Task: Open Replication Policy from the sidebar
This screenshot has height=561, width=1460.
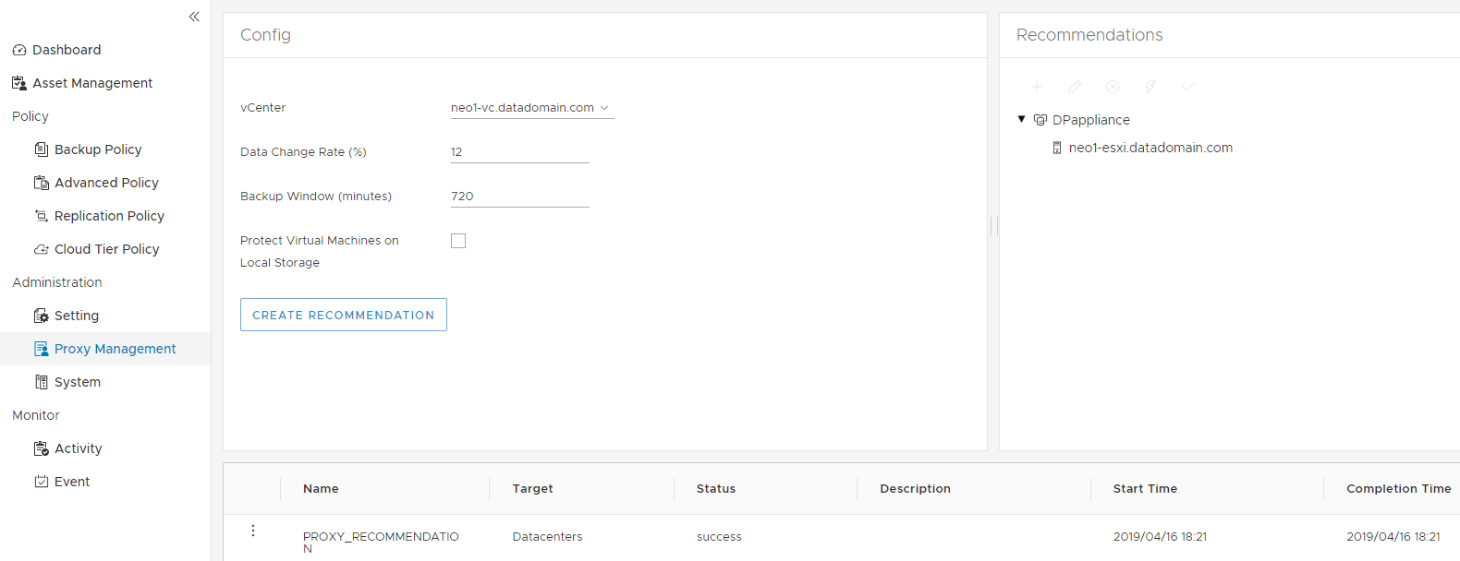Action: pos(109,216)
